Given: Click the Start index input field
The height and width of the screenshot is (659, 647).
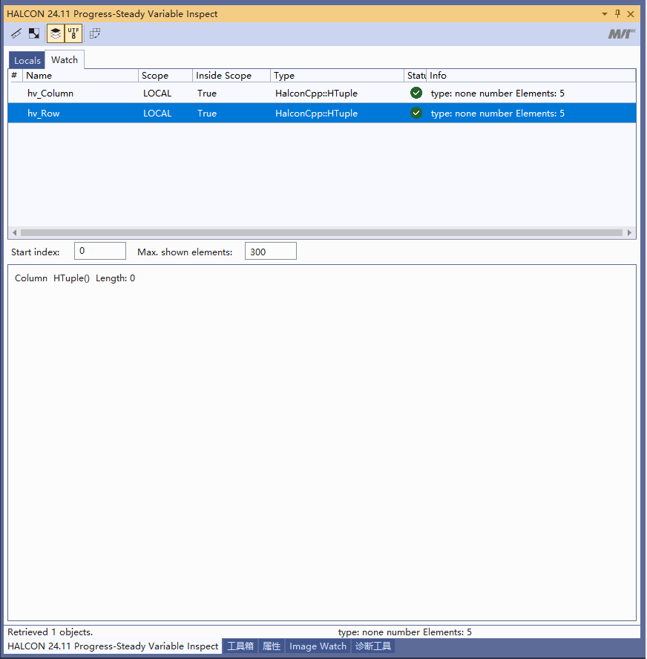Looking at the screenshot, I should (100, 251).
